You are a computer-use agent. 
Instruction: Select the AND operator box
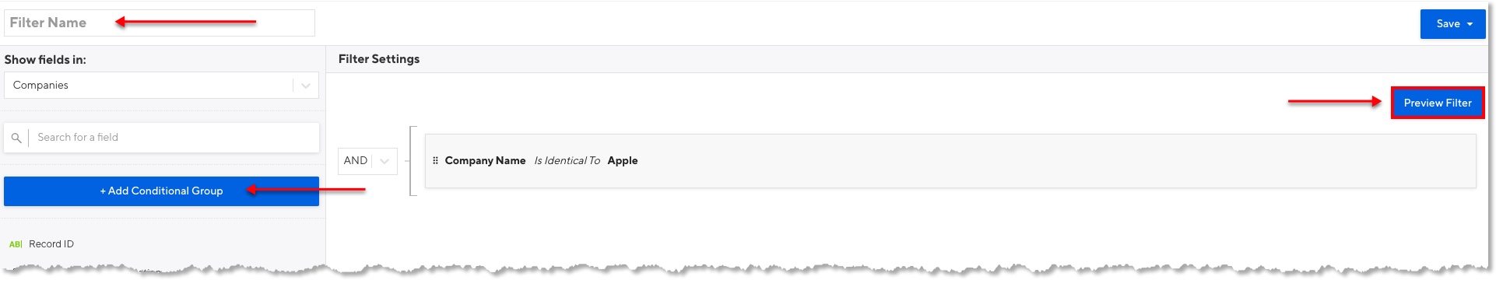(367, 161)
